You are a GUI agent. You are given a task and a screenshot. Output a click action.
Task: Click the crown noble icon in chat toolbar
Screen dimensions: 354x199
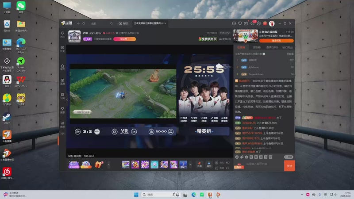point(246,157)
